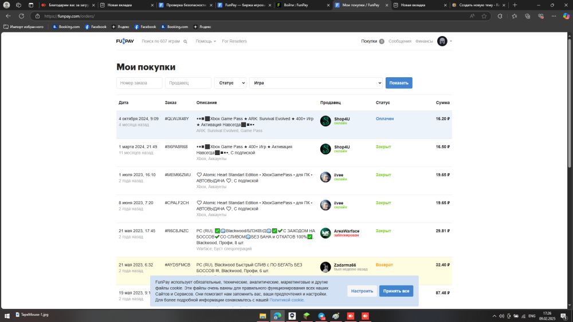573x322 pixels.
Task: Open the user avatar menu
Action: pyautogui.click(x=442, y=41)
